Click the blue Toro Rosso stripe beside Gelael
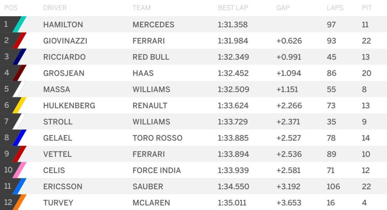The image size is (387, 210). tap(20, 138)
